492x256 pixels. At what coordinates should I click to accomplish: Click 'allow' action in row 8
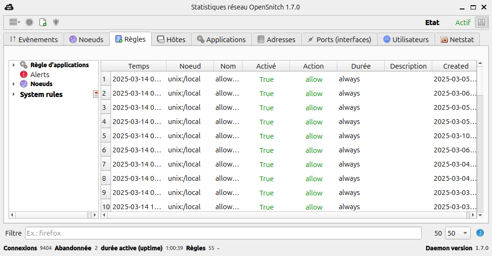tap(314, 178)
